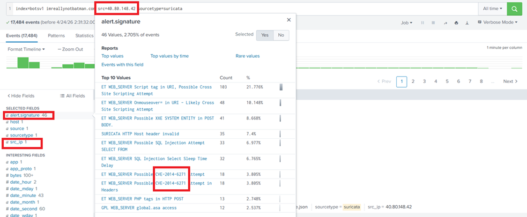This screenshot has width=527, height=217.
Task: Open the All time range picker
Action: (x=492, y=9)
